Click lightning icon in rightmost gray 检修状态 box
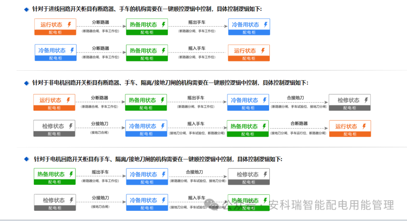The height and width of the screenshot is (221, 407). (366, 100)
